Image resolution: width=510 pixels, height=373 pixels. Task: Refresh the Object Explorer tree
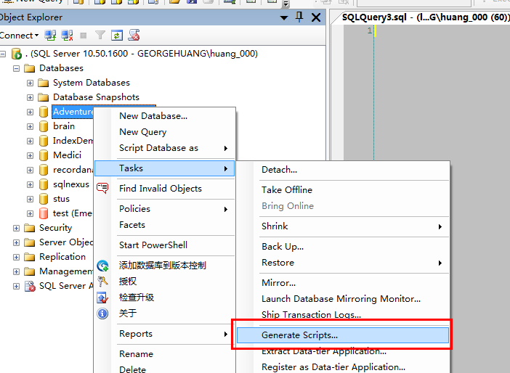pos(117,35)
